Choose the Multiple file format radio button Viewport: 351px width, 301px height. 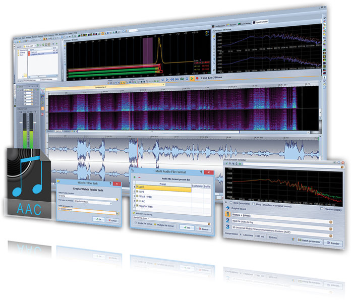coord(155,224)
